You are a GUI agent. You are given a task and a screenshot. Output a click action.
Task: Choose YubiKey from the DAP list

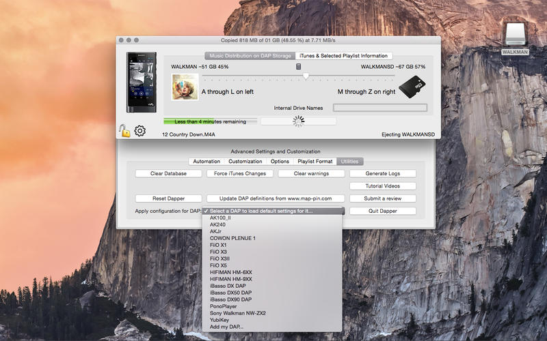tap(272, 320)
